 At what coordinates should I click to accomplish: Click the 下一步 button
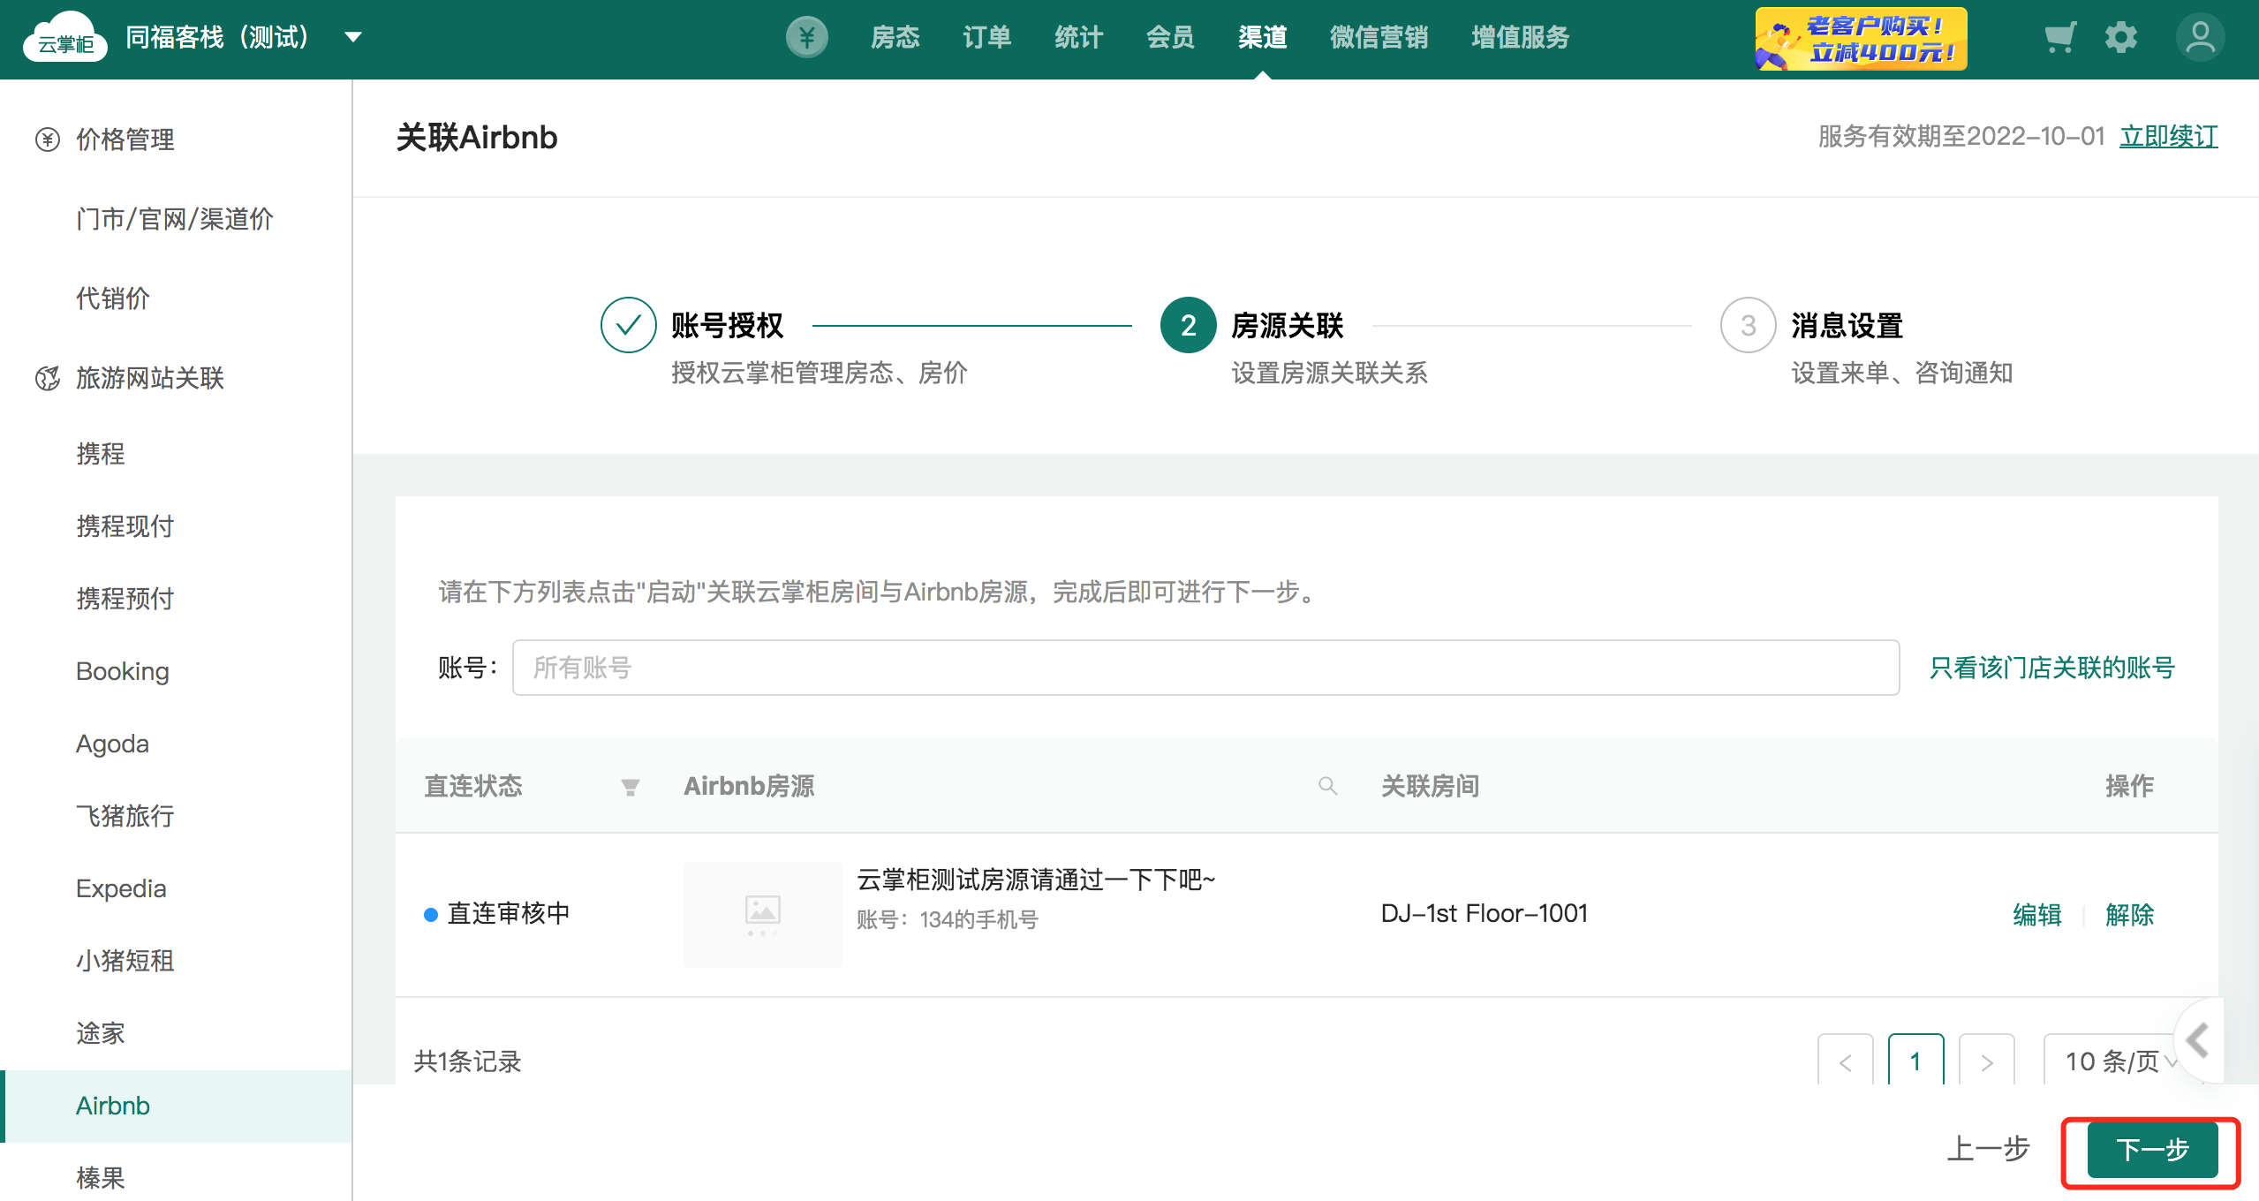2152,1150
